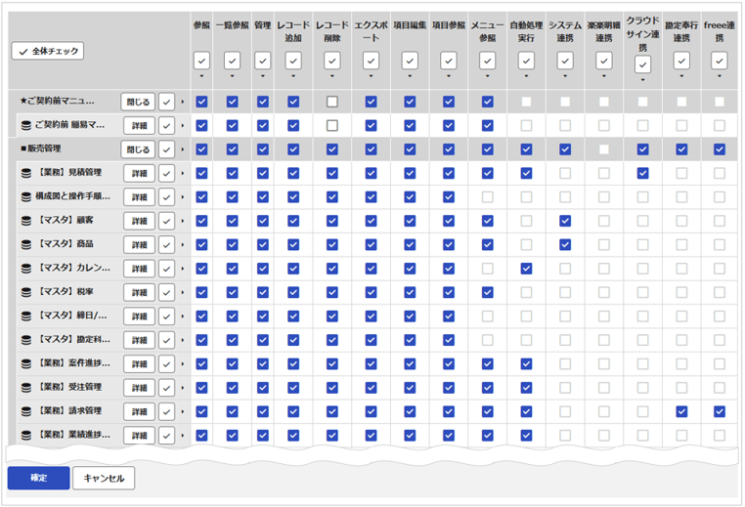Image resolution: width=745 pixels, height=507 pixels.
Task: Open dropdown arrow below 参照 column check
Action: 202,76
